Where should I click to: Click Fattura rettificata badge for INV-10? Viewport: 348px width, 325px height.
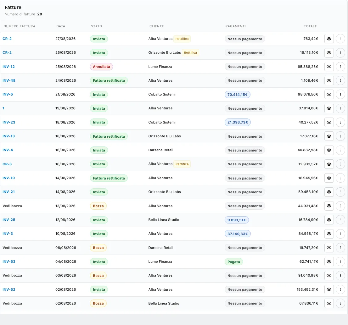click(109, 178)
